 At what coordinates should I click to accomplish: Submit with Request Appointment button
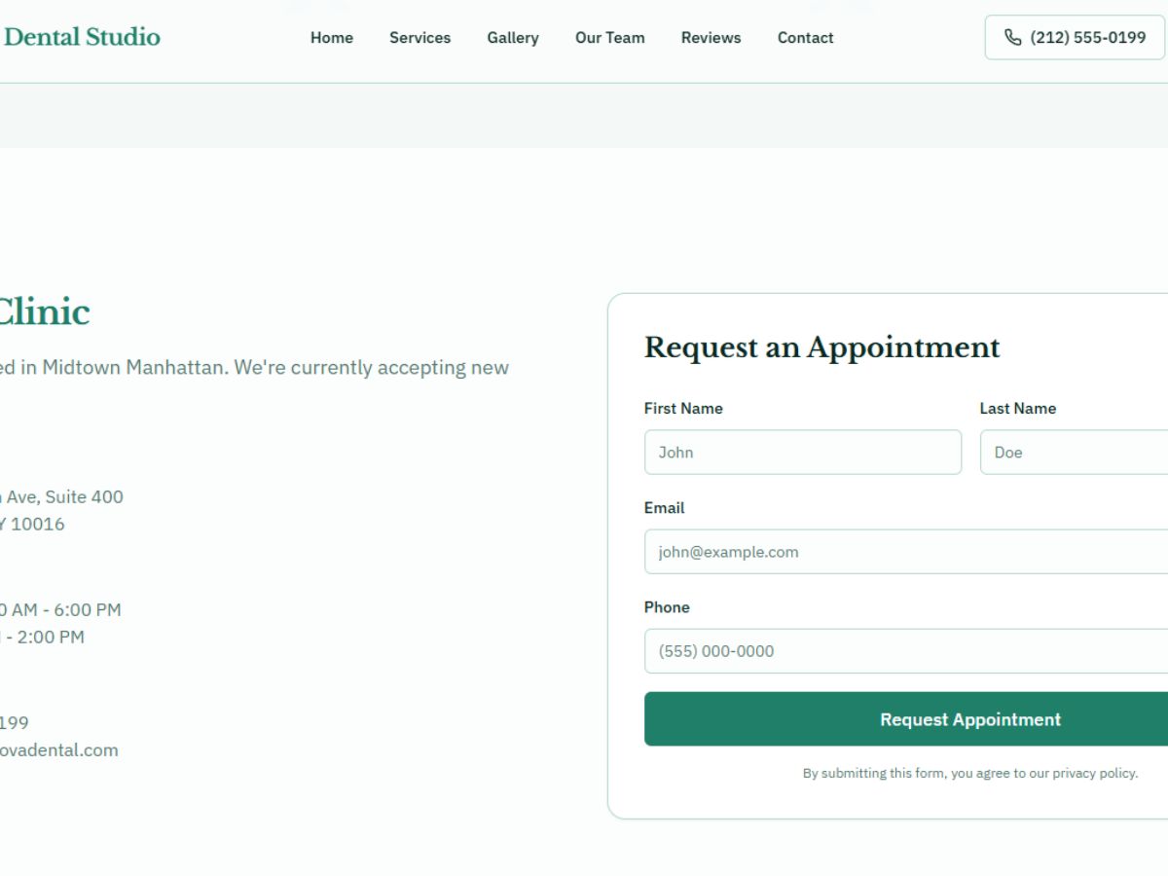point(906,719)
